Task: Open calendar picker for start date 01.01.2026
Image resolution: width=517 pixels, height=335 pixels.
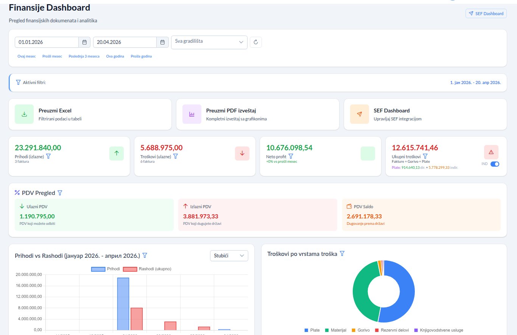Action: coord(84,42)
